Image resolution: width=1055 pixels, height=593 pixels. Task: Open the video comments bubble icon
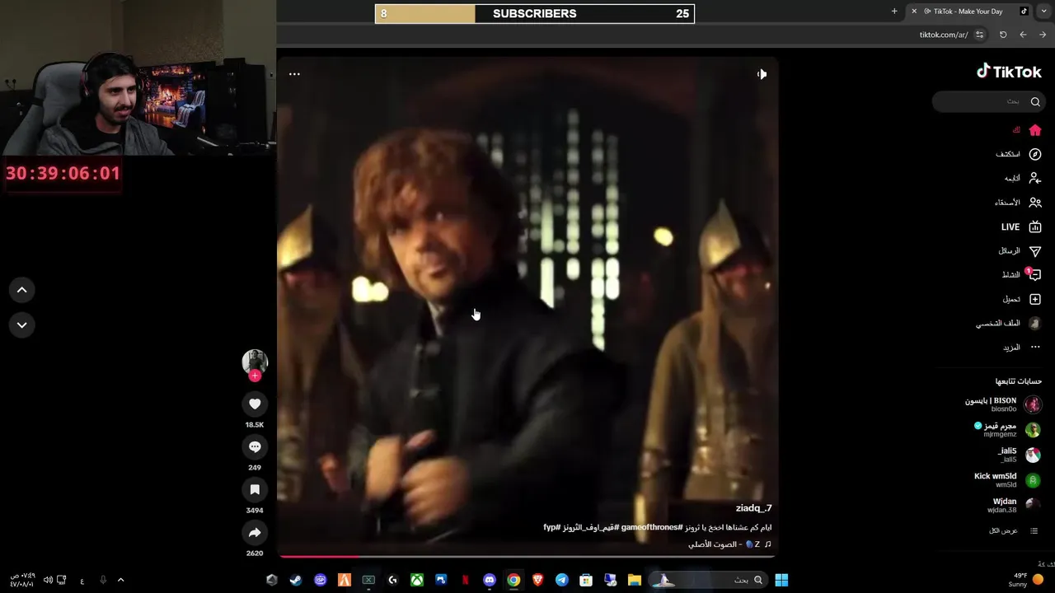tap(255, 446)
